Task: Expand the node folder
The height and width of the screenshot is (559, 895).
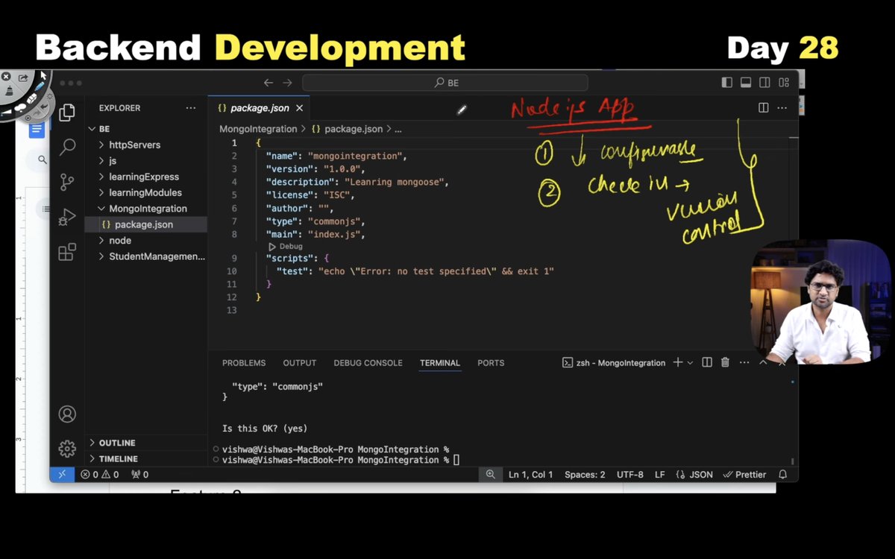Action: 146,241
